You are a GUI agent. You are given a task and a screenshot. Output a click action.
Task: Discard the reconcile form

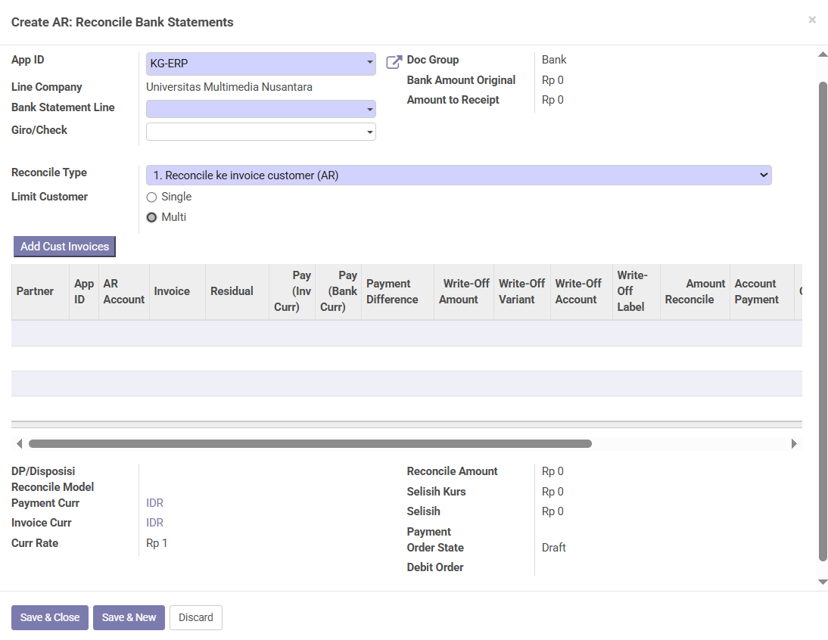coord(195,617)
